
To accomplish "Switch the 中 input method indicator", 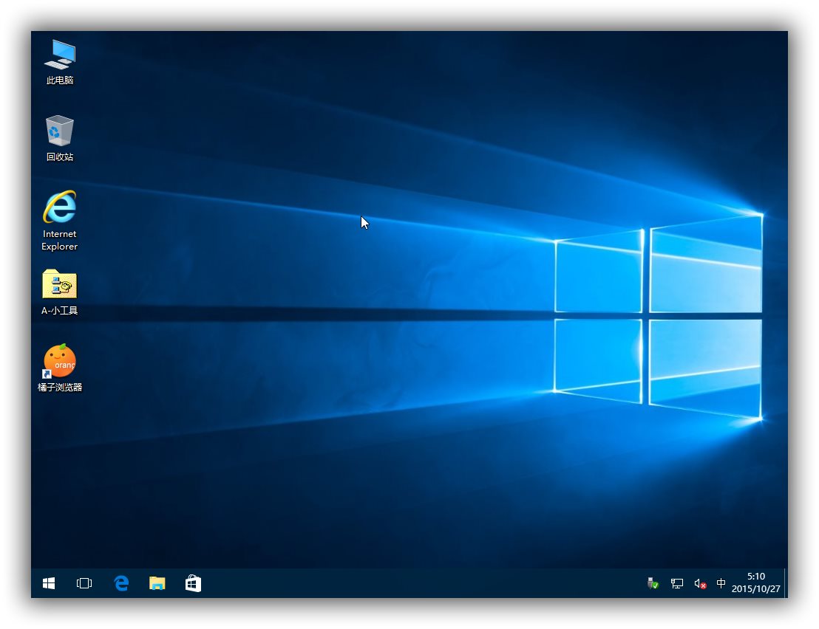I will (x=721, y=583).
